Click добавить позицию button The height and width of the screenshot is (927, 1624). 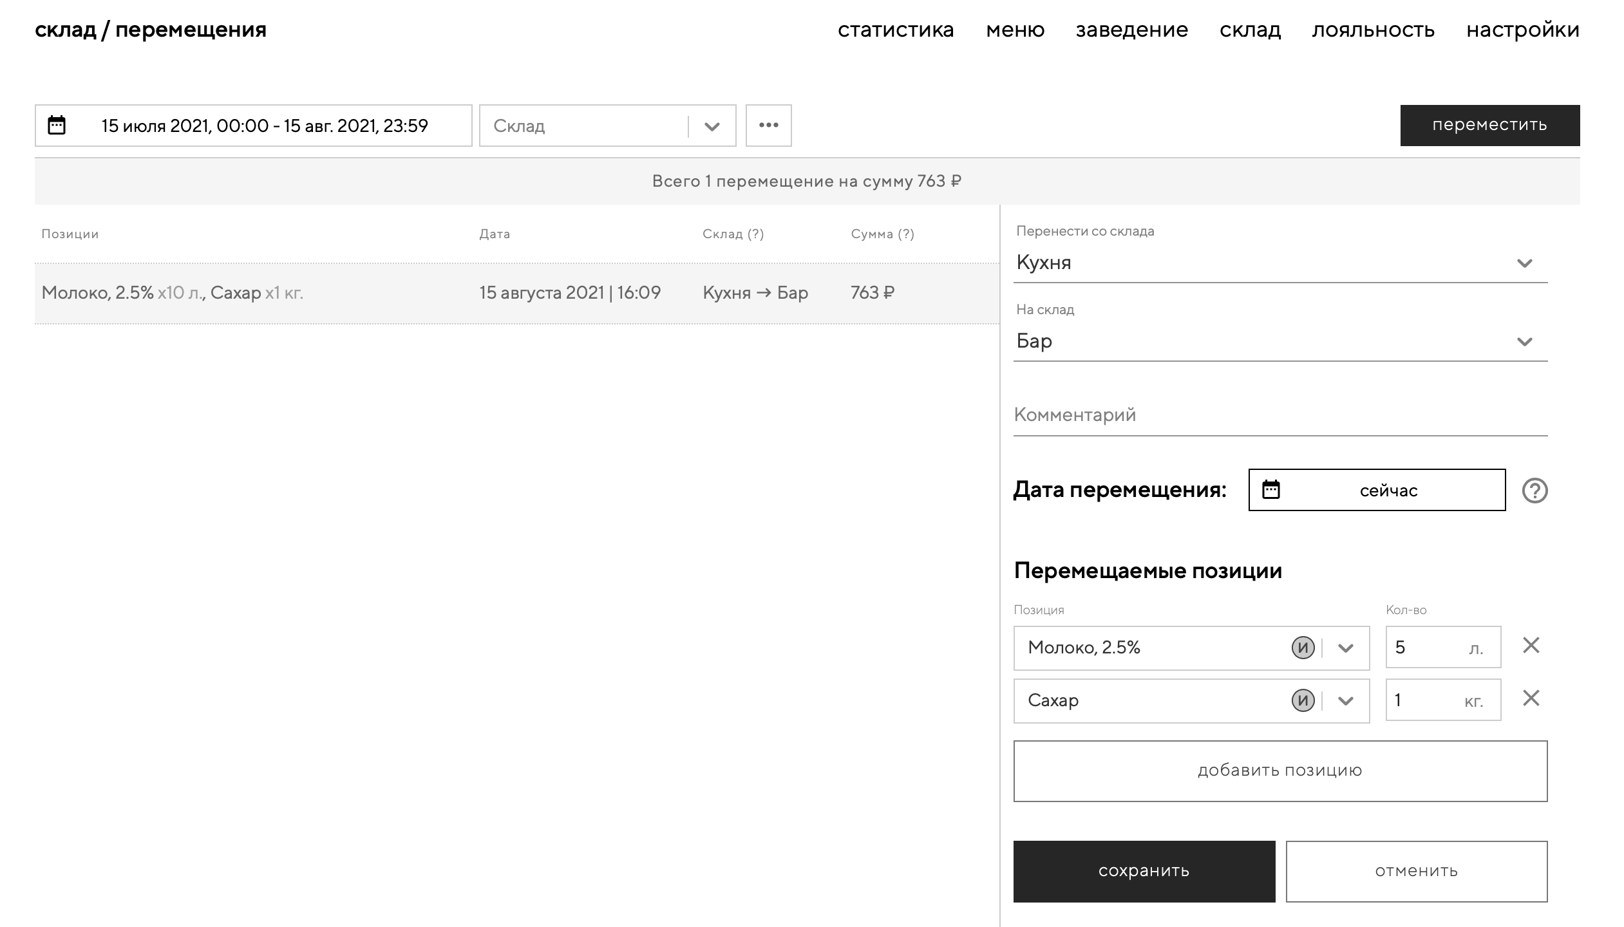(1279, 771)
